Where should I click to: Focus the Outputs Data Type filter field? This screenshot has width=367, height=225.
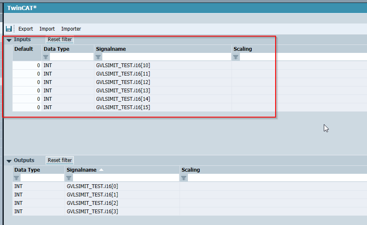click(x=42, y=178)
